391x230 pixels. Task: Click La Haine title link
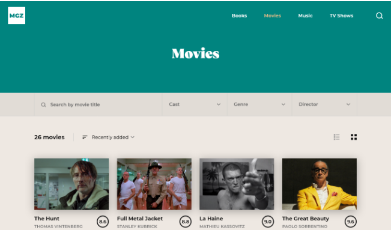(211, 219)
